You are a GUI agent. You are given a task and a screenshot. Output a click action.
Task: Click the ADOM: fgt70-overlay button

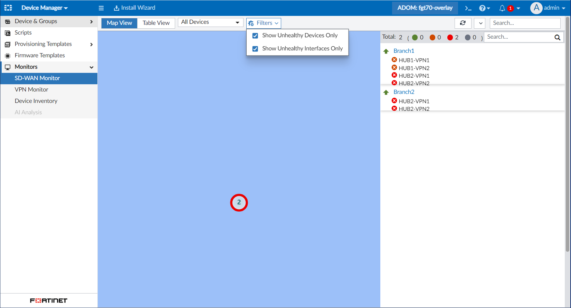tap(425, 8)
